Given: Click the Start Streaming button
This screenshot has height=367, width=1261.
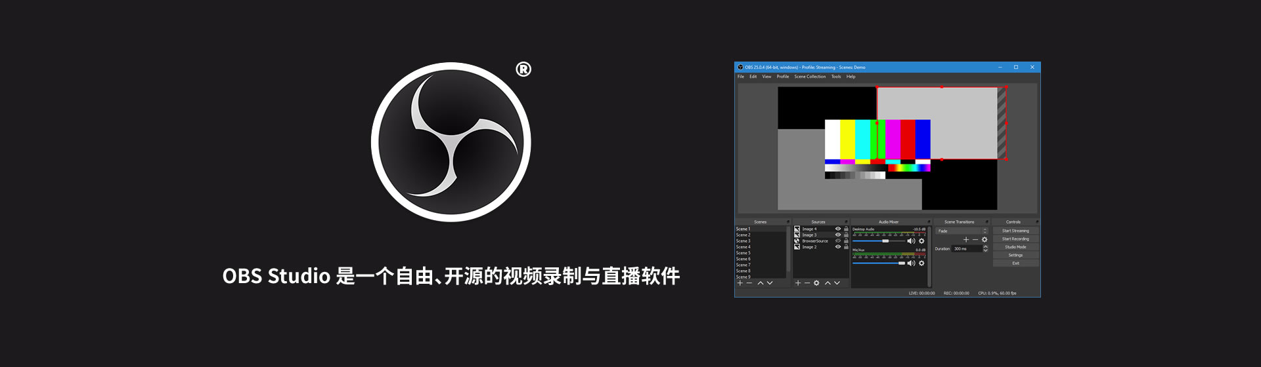Looking at the screenshot, I should (1016, 231).
